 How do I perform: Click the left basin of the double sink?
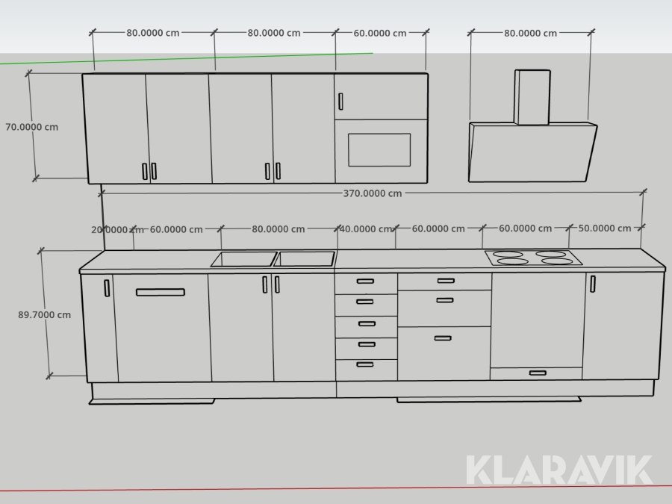(244, 259)
